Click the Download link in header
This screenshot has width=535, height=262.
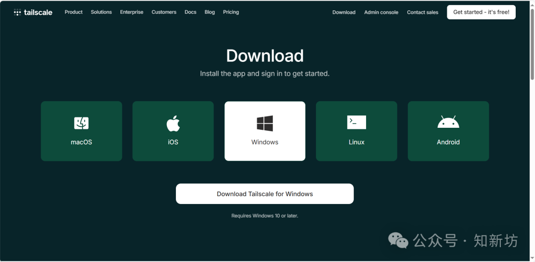coord(344,12)
